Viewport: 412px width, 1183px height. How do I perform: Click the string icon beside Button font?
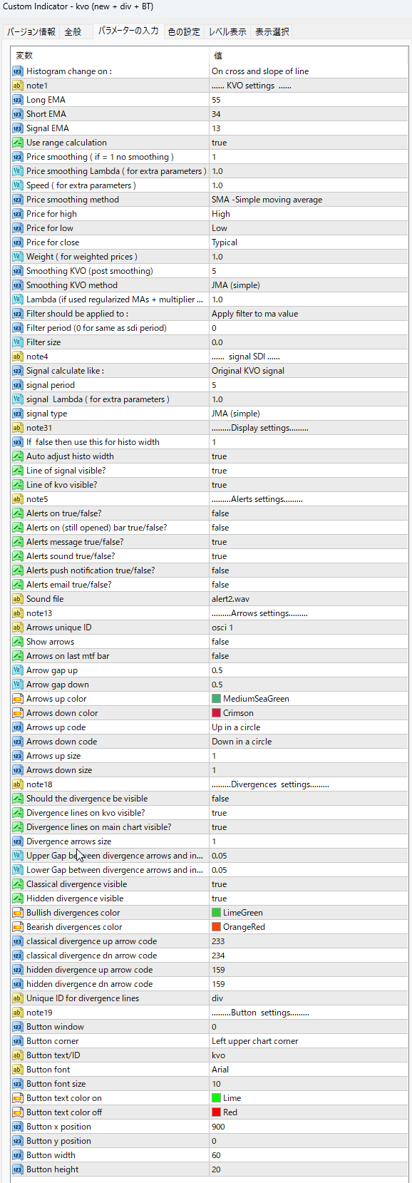(18, 1070)
